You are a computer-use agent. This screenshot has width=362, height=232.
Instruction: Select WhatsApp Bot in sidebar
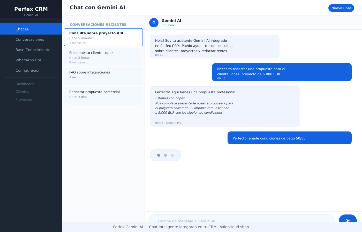click(28, 60)
